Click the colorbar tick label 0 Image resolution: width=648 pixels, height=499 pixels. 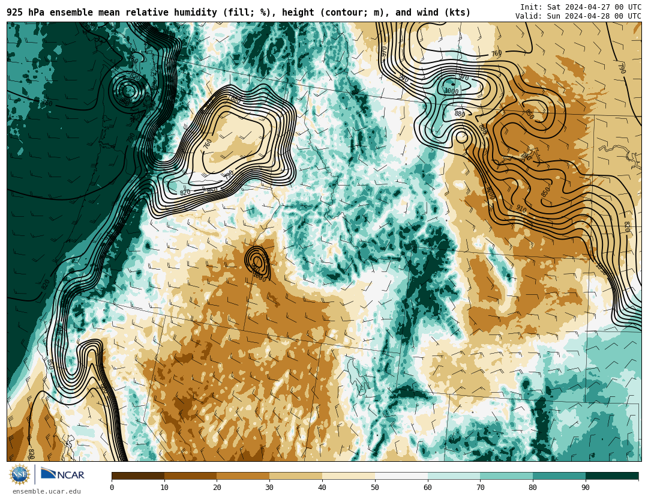(x=112, y=488)
